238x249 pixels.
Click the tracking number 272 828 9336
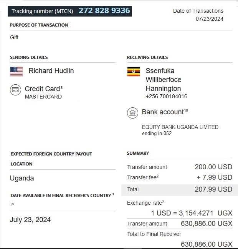coord(104,10)
